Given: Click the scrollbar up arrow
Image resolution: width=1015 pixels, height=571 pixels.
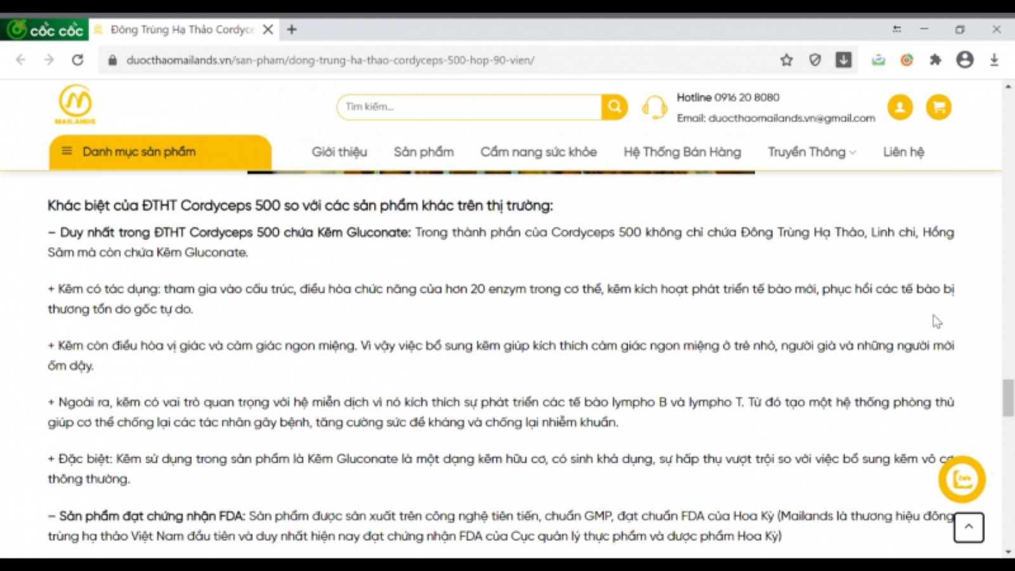Looking at the screenshot, I should tap(1008, 86).
